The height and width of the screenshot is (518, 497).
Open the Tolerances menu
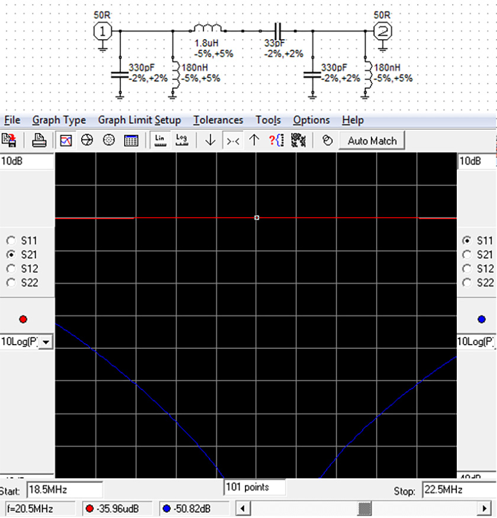tap(218, 120)
